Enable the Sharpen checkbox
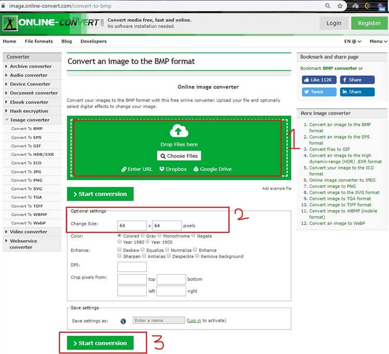This screenshot has height=354, width=389. [120, 256]
